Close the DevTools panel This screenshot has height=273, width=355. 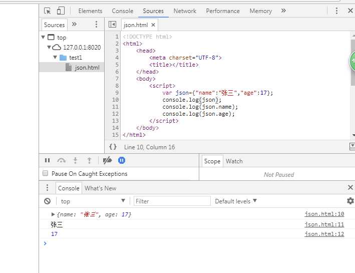pos(350,11)
